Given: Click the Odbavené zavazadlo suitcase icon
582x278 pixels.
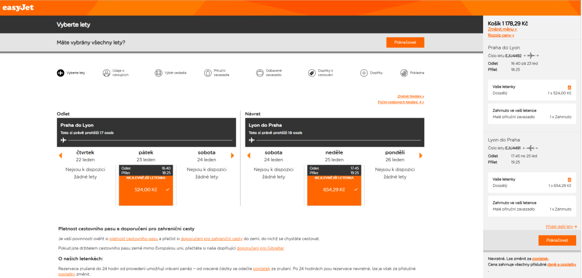Looking at the screenshot, I should pos(259,73).
